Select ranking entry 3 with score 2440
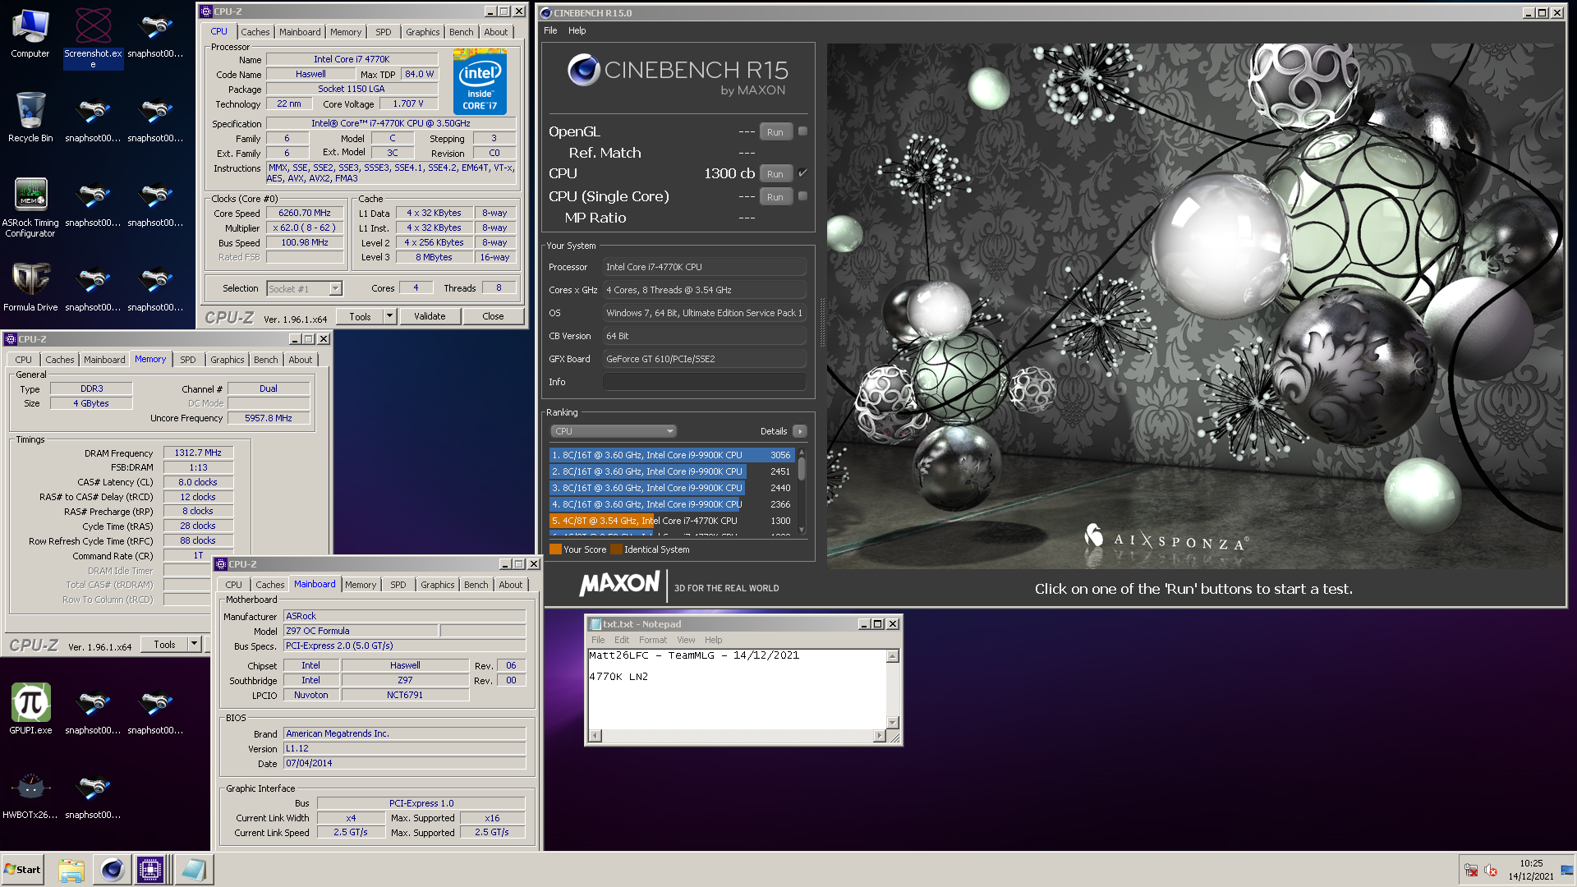The width and height of the screenshot is (1577, 887). (x=671, y=488)
